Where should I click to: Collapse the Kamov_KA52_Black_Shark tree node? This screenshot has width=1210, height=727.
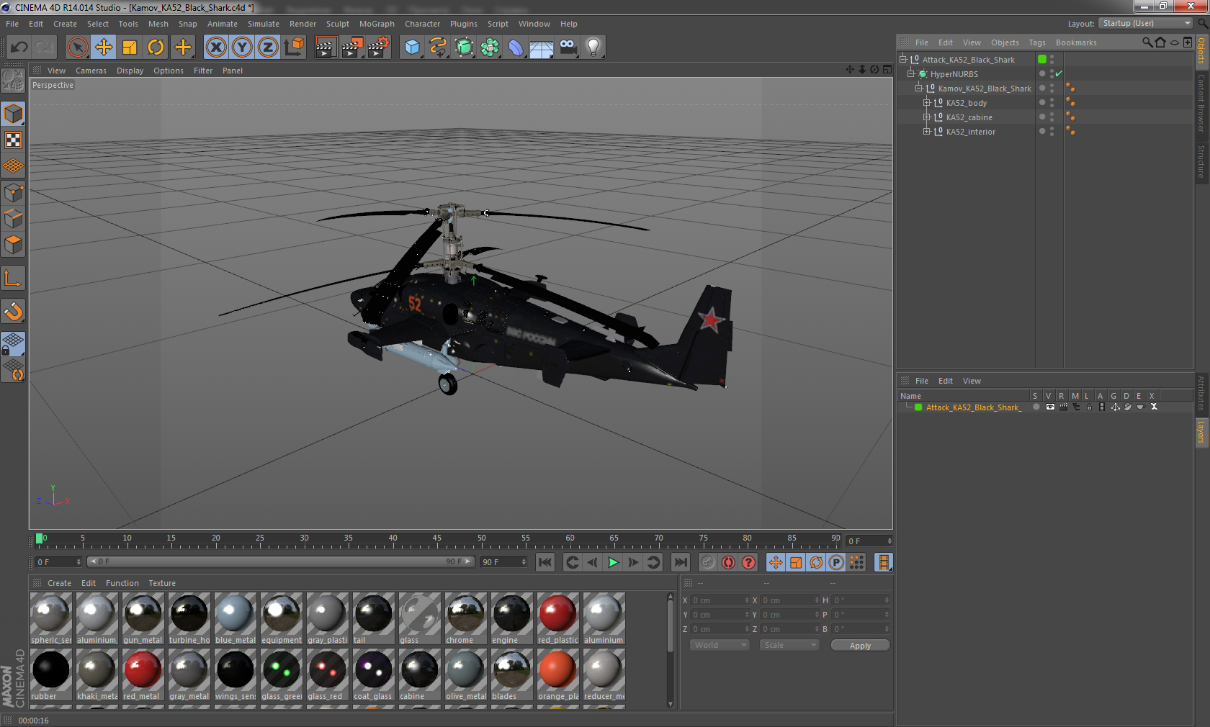point(918,88)
